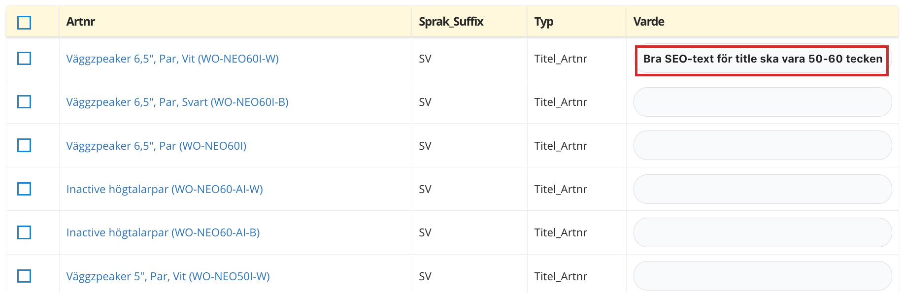The image size is (903, 293).
Task: Go to Väggzpeaker 5", Par, Vit link
Action: pyautogui.click(x=168, y=276)
